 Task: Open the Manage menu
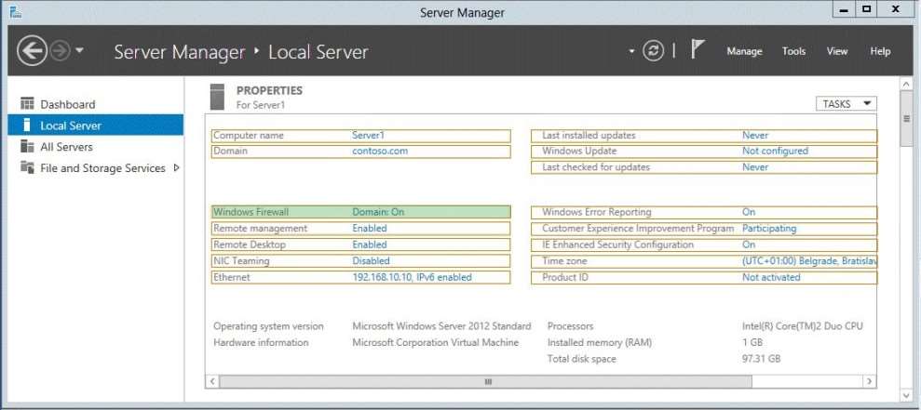pyautogui.click(x=744, y=51)
